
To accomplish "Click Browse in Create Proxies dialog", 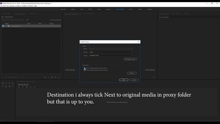I will click(x=132, y=73).
